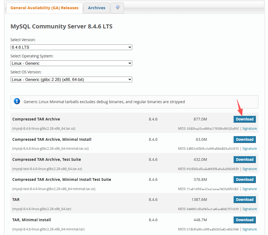The height and width of the screenshot is (235, 268).
Task: Open Signature for the 376.8M test minimal tar.xz
Action: click(x=249, y=189)
